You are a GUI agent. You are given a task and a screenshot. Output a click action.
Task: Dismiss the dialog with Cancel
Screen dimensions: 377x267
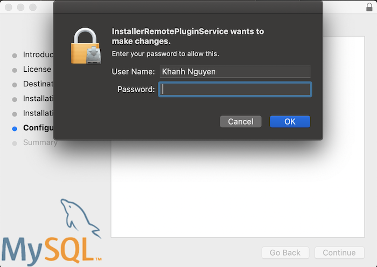coord(241,121)
